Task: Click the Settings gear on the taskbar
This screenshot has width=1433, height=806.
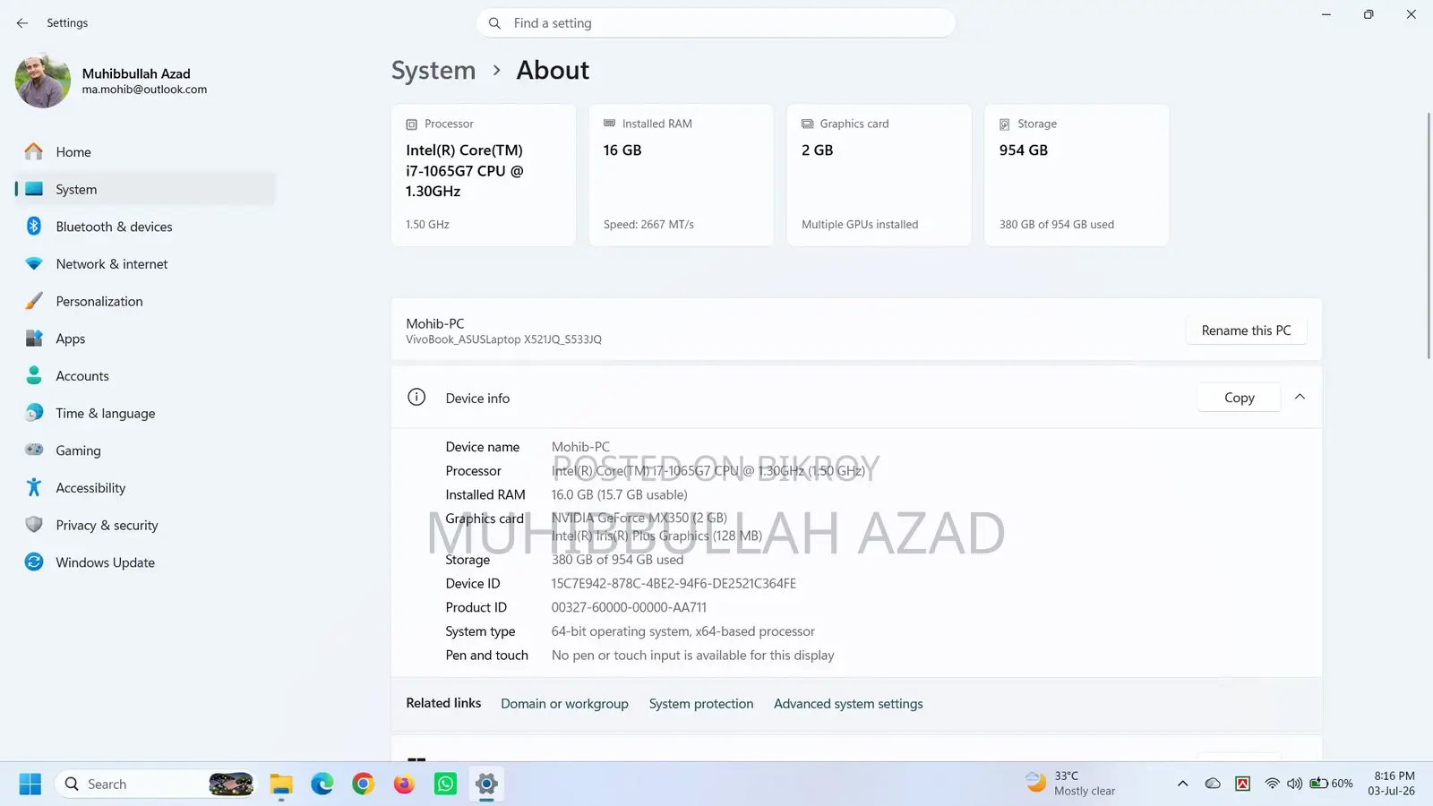Action: [486, 785]
